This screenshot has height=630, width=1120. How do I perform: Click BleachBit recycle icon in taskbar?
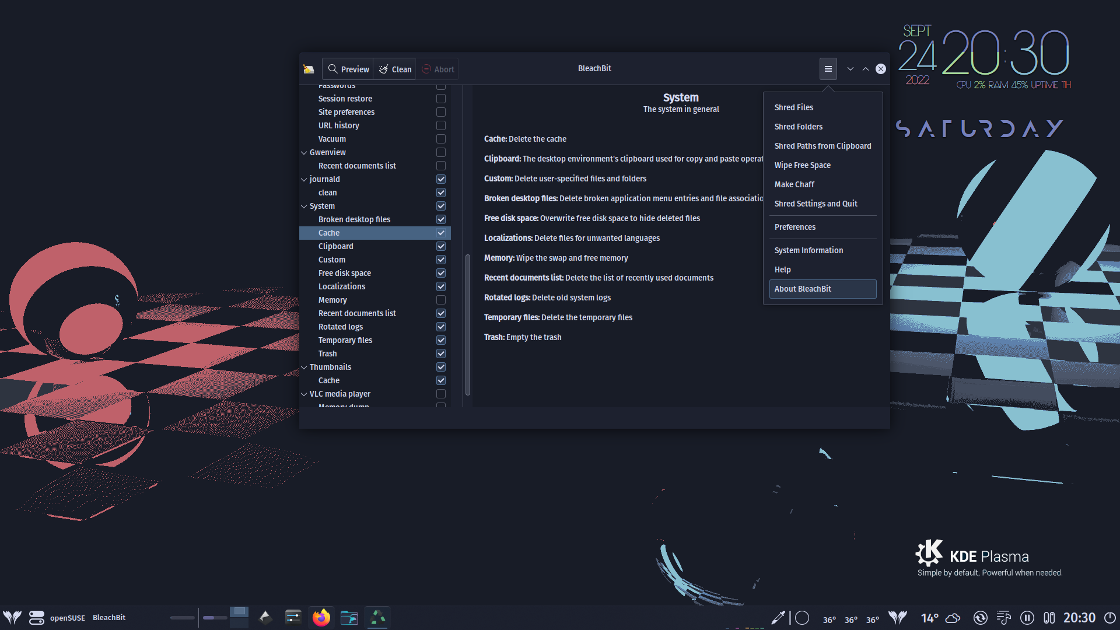(377, 617)
